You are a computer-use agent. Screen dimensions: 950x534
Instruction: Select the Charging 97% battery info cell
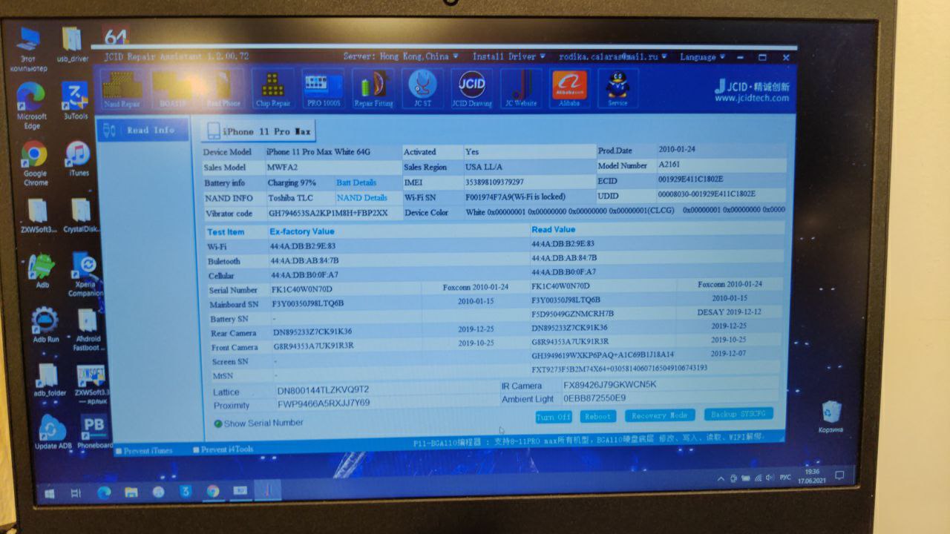pyautogui.click(x=292, y=183)
